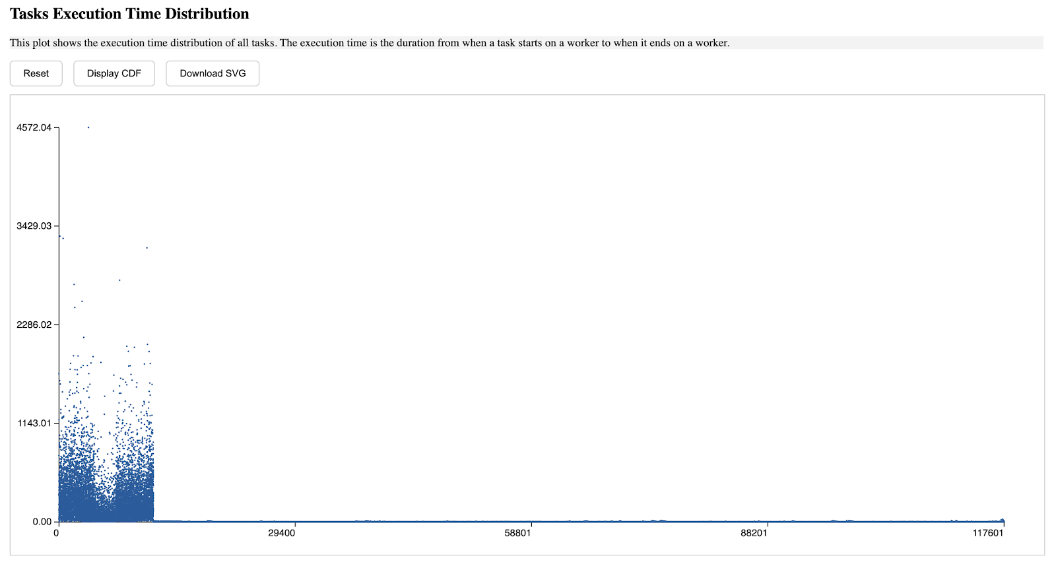Select the 88201 x-axis tick label

point(754,533)
